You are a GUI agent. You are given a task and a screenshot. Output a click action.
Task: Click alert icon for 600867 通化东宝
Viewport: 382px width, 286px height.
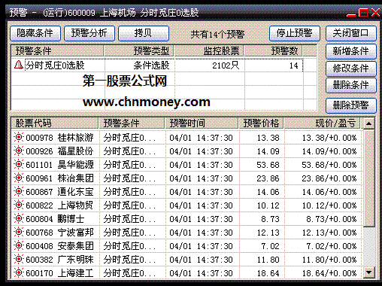[19, 192]
